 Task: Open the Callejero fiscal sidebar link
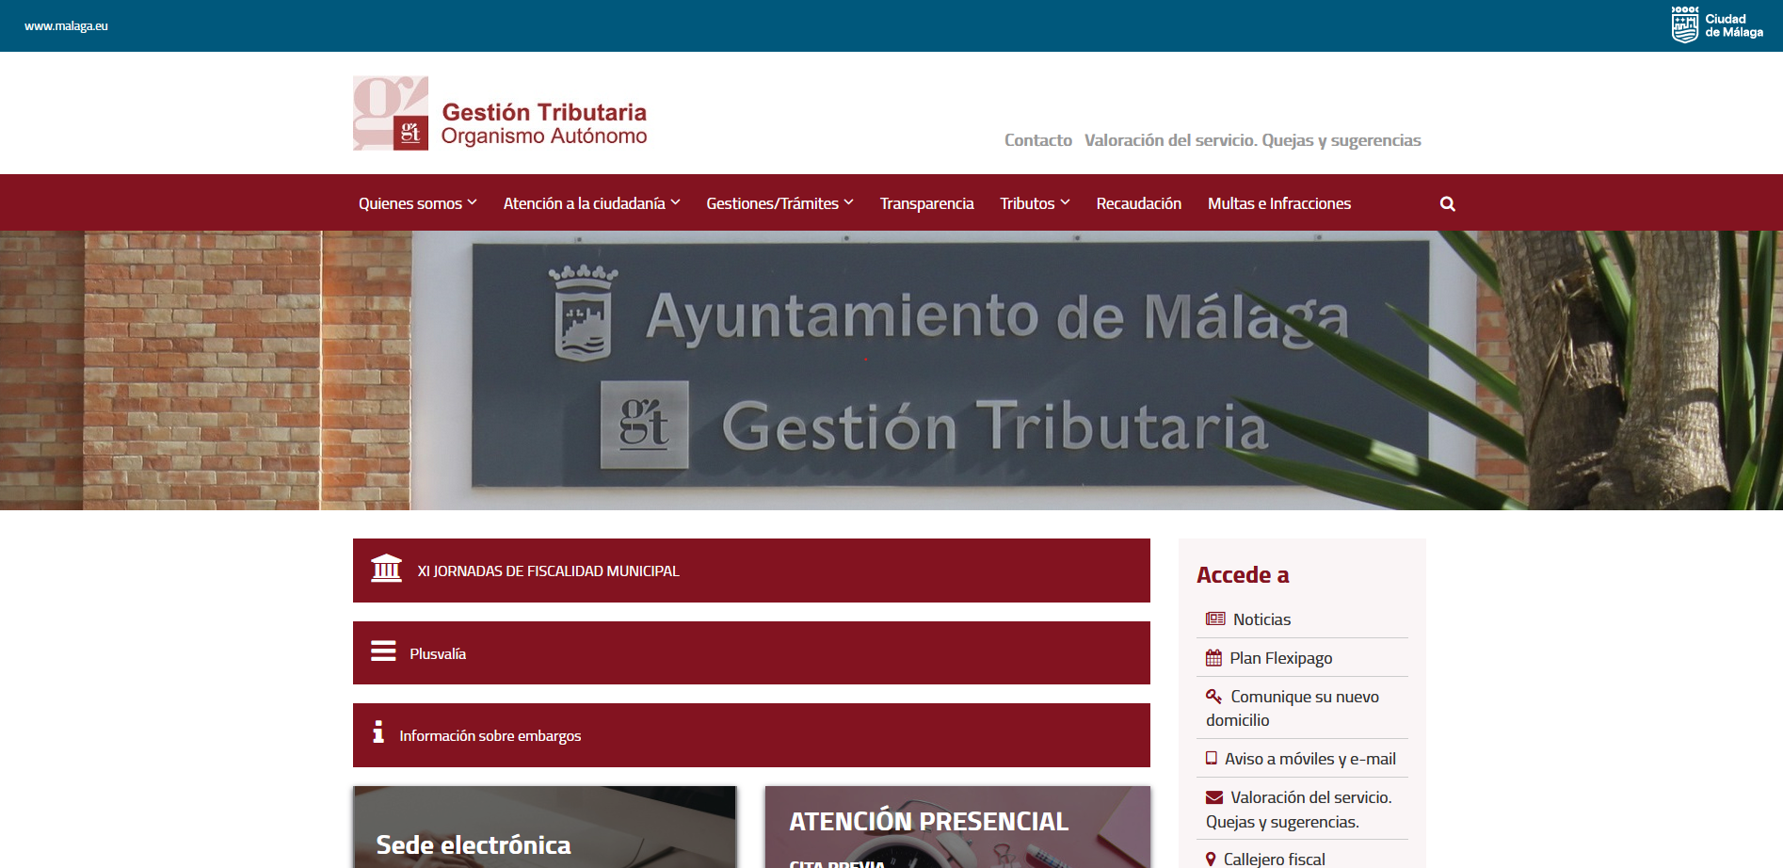1274,859
